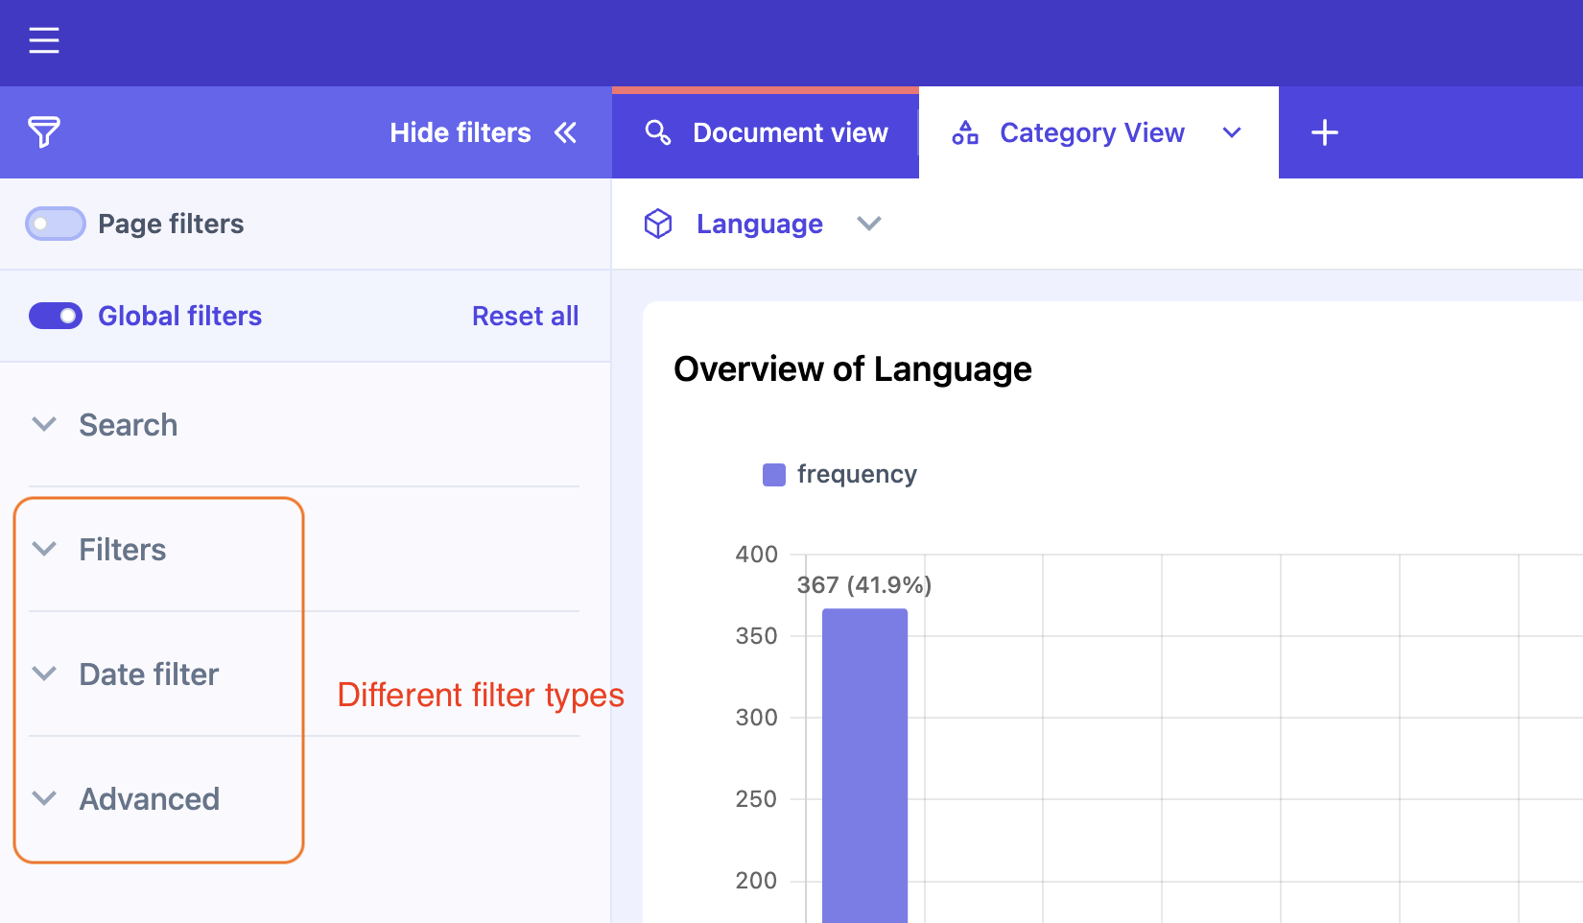Click the frequency legend color swatch

pos(774,475)
